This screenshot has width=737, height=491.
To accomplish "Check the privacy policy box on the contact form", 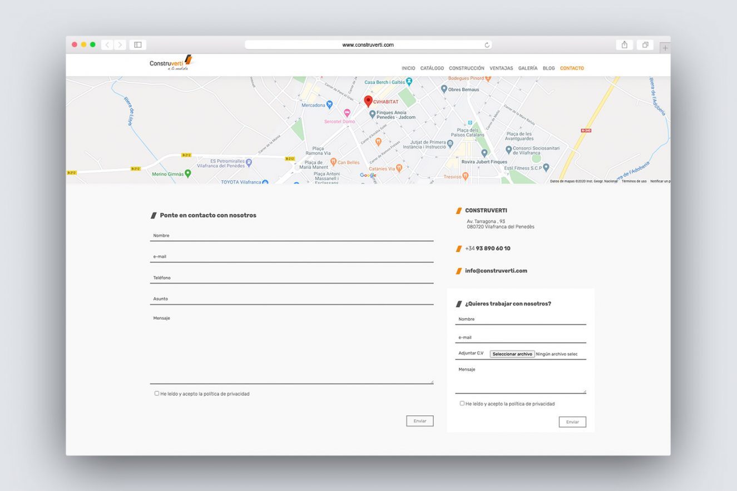I will tap(157, 393).
